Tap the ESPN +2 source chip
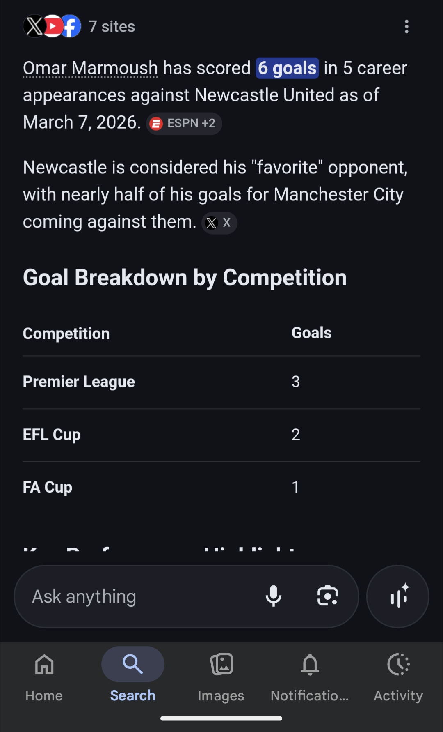This screenshot has height=732, width=443. pyautogui.click(x=184, y=123)
